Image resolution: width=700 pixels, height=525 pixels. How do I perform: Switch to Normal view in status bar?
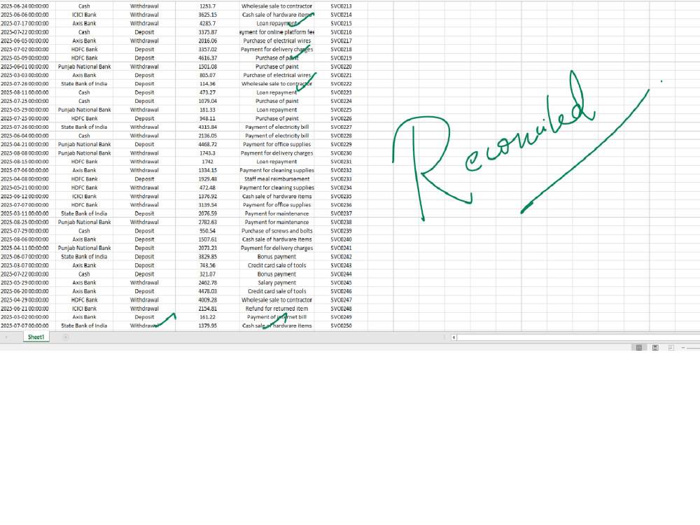click(639, 347)
